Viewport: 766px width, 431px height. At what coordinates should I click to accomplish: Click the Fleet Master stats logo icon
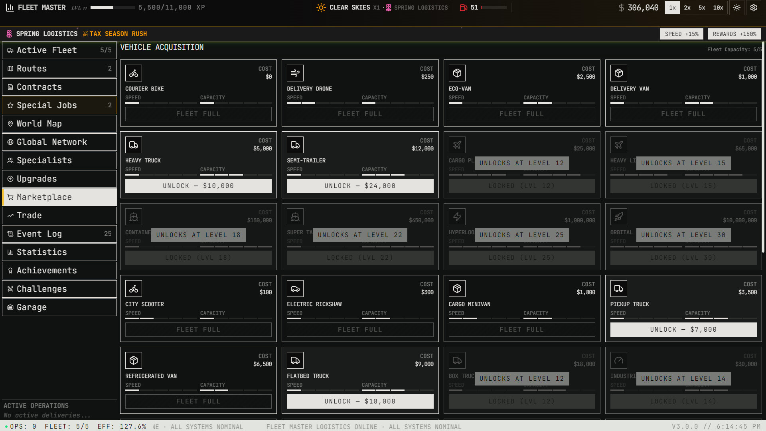10,8
